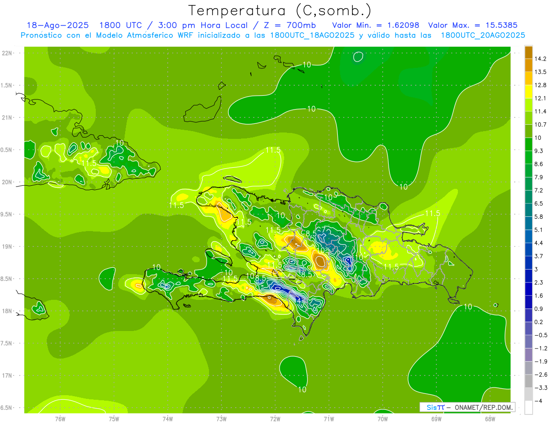
Task: Select the teal swatch between 5.8 and 6.5
Action: click(x=528, y=210)
